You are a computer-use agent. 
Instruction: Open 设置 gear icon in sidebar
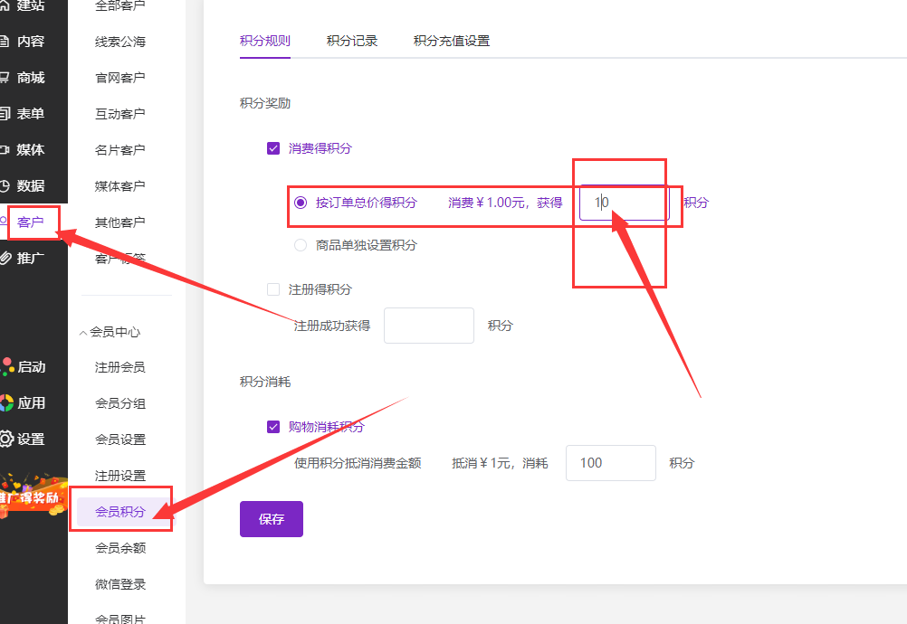[x=6, y=440]
